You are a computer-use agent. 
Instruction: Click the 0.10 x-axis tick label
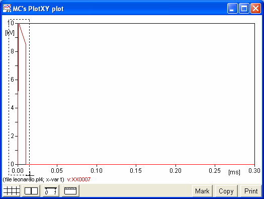point(97,171)
